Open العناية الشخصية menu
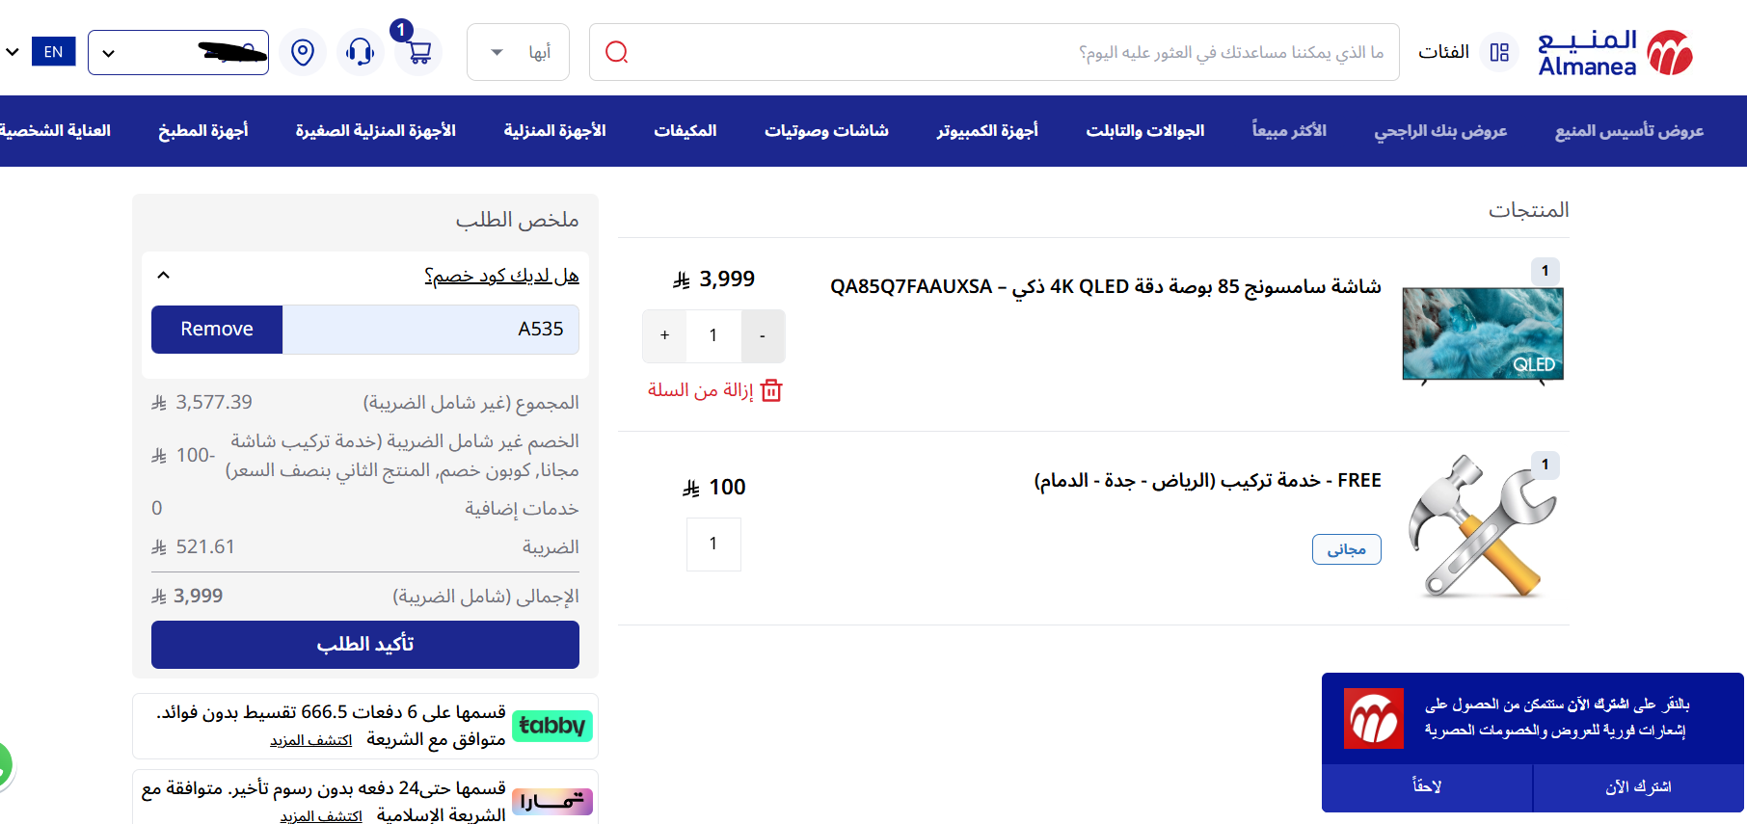Image resolution: width=1747 pixels, height=824 pixels. pyautogui.click(x=55, y=130)
